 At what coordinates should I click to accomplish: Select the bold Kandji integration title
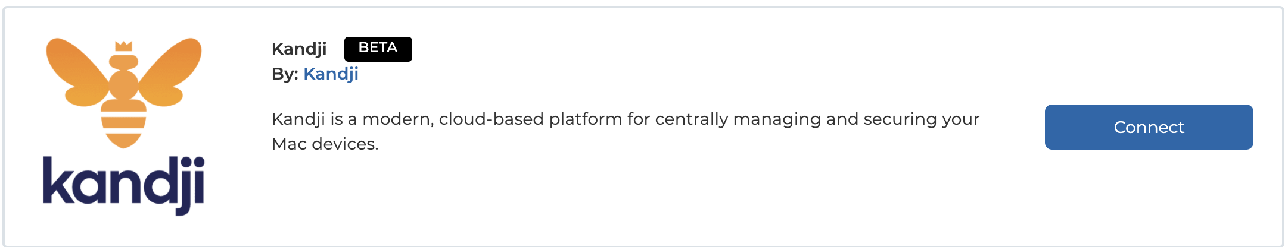point(299,49)
